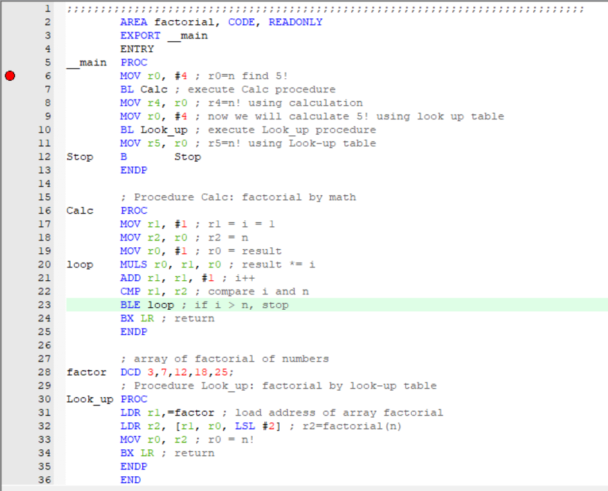This screenshot has width=608, height=491.
Task: Click line number 1 at the top
Action: 47,8
